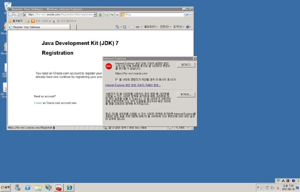This screenshot has width=300, height=192.
Task: Close the Internet Explorer security dialog with X
Action: point(195,59)
